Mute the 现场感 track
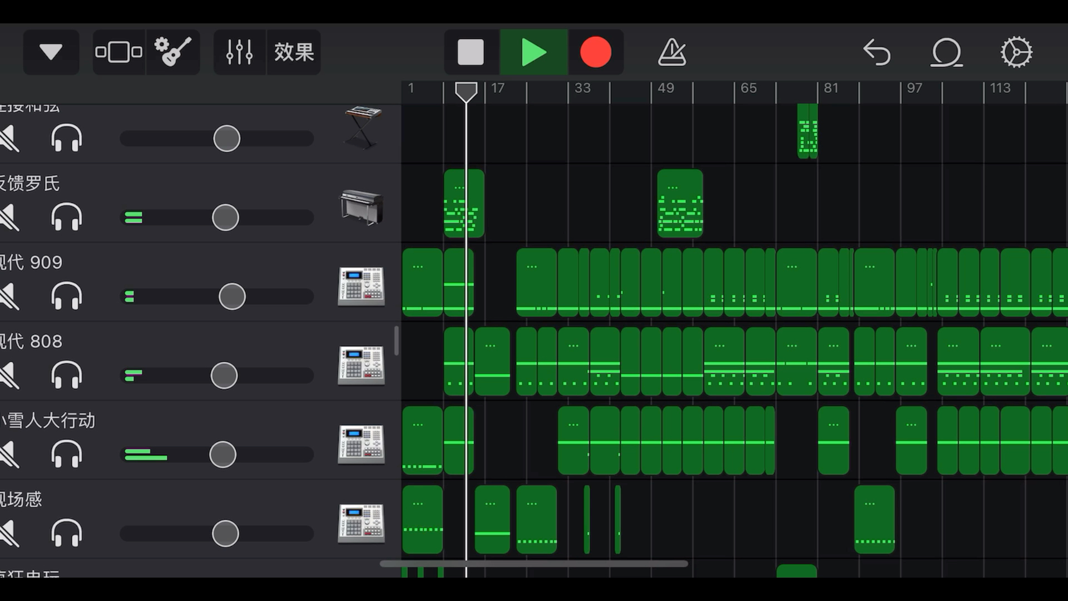 coord(9,534)
